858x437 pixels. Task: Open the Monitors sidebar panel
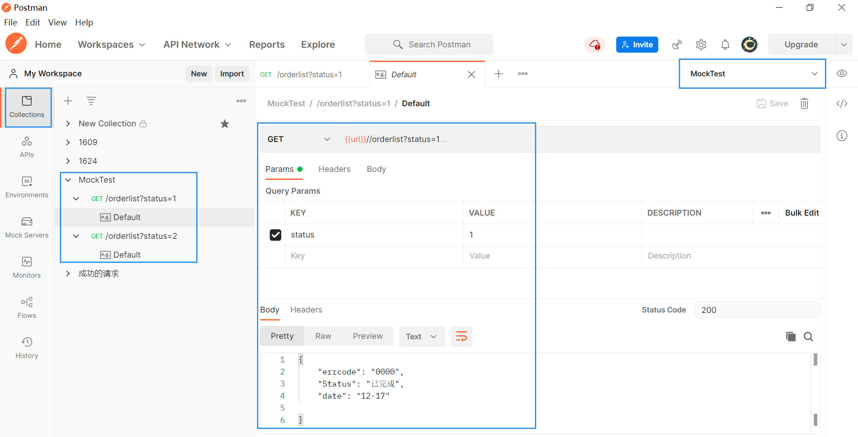click(x=27, y=268)
